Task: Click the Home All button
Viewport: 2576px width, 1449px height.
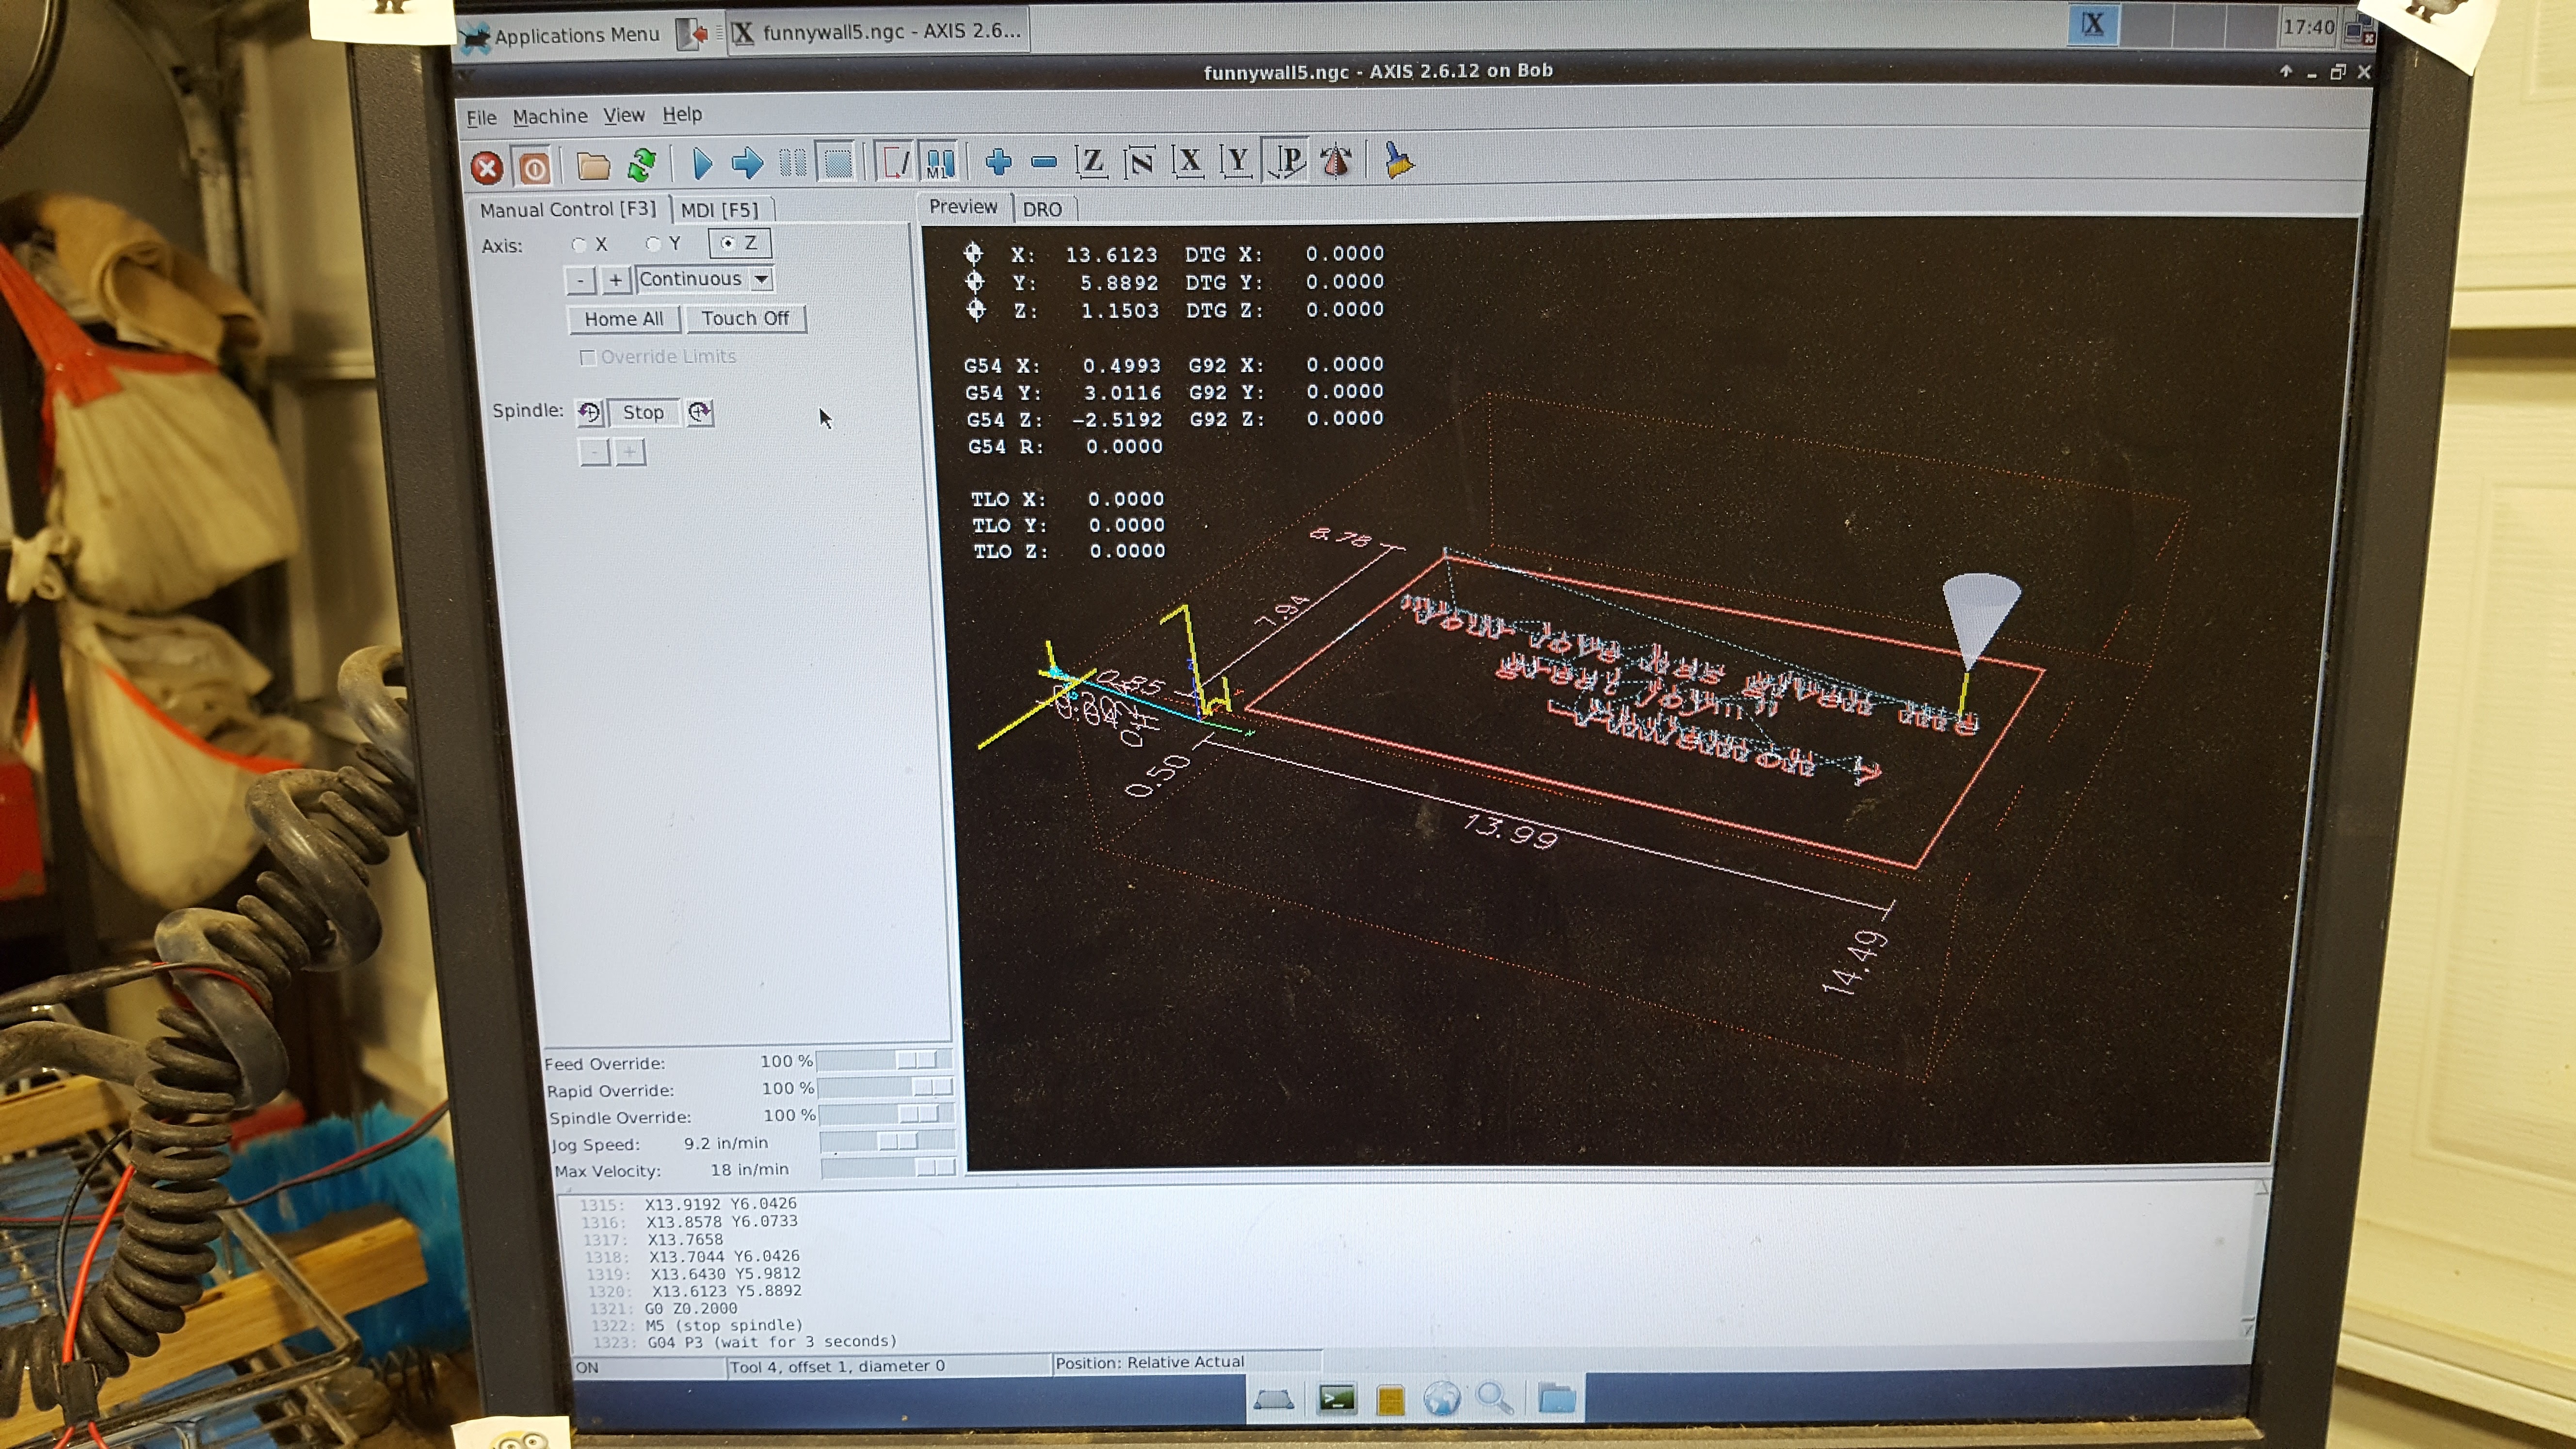Action: tap(624, 319)
